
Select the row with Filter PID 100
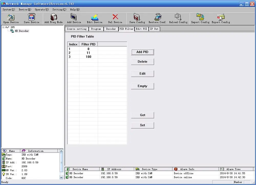[88, 57]
